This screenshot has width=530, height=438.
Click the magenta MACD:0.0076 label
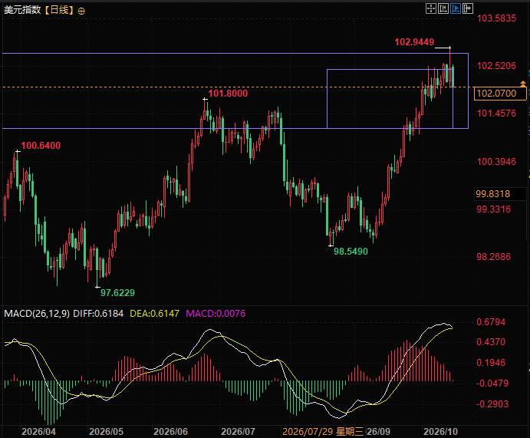[x=216, y=314]
